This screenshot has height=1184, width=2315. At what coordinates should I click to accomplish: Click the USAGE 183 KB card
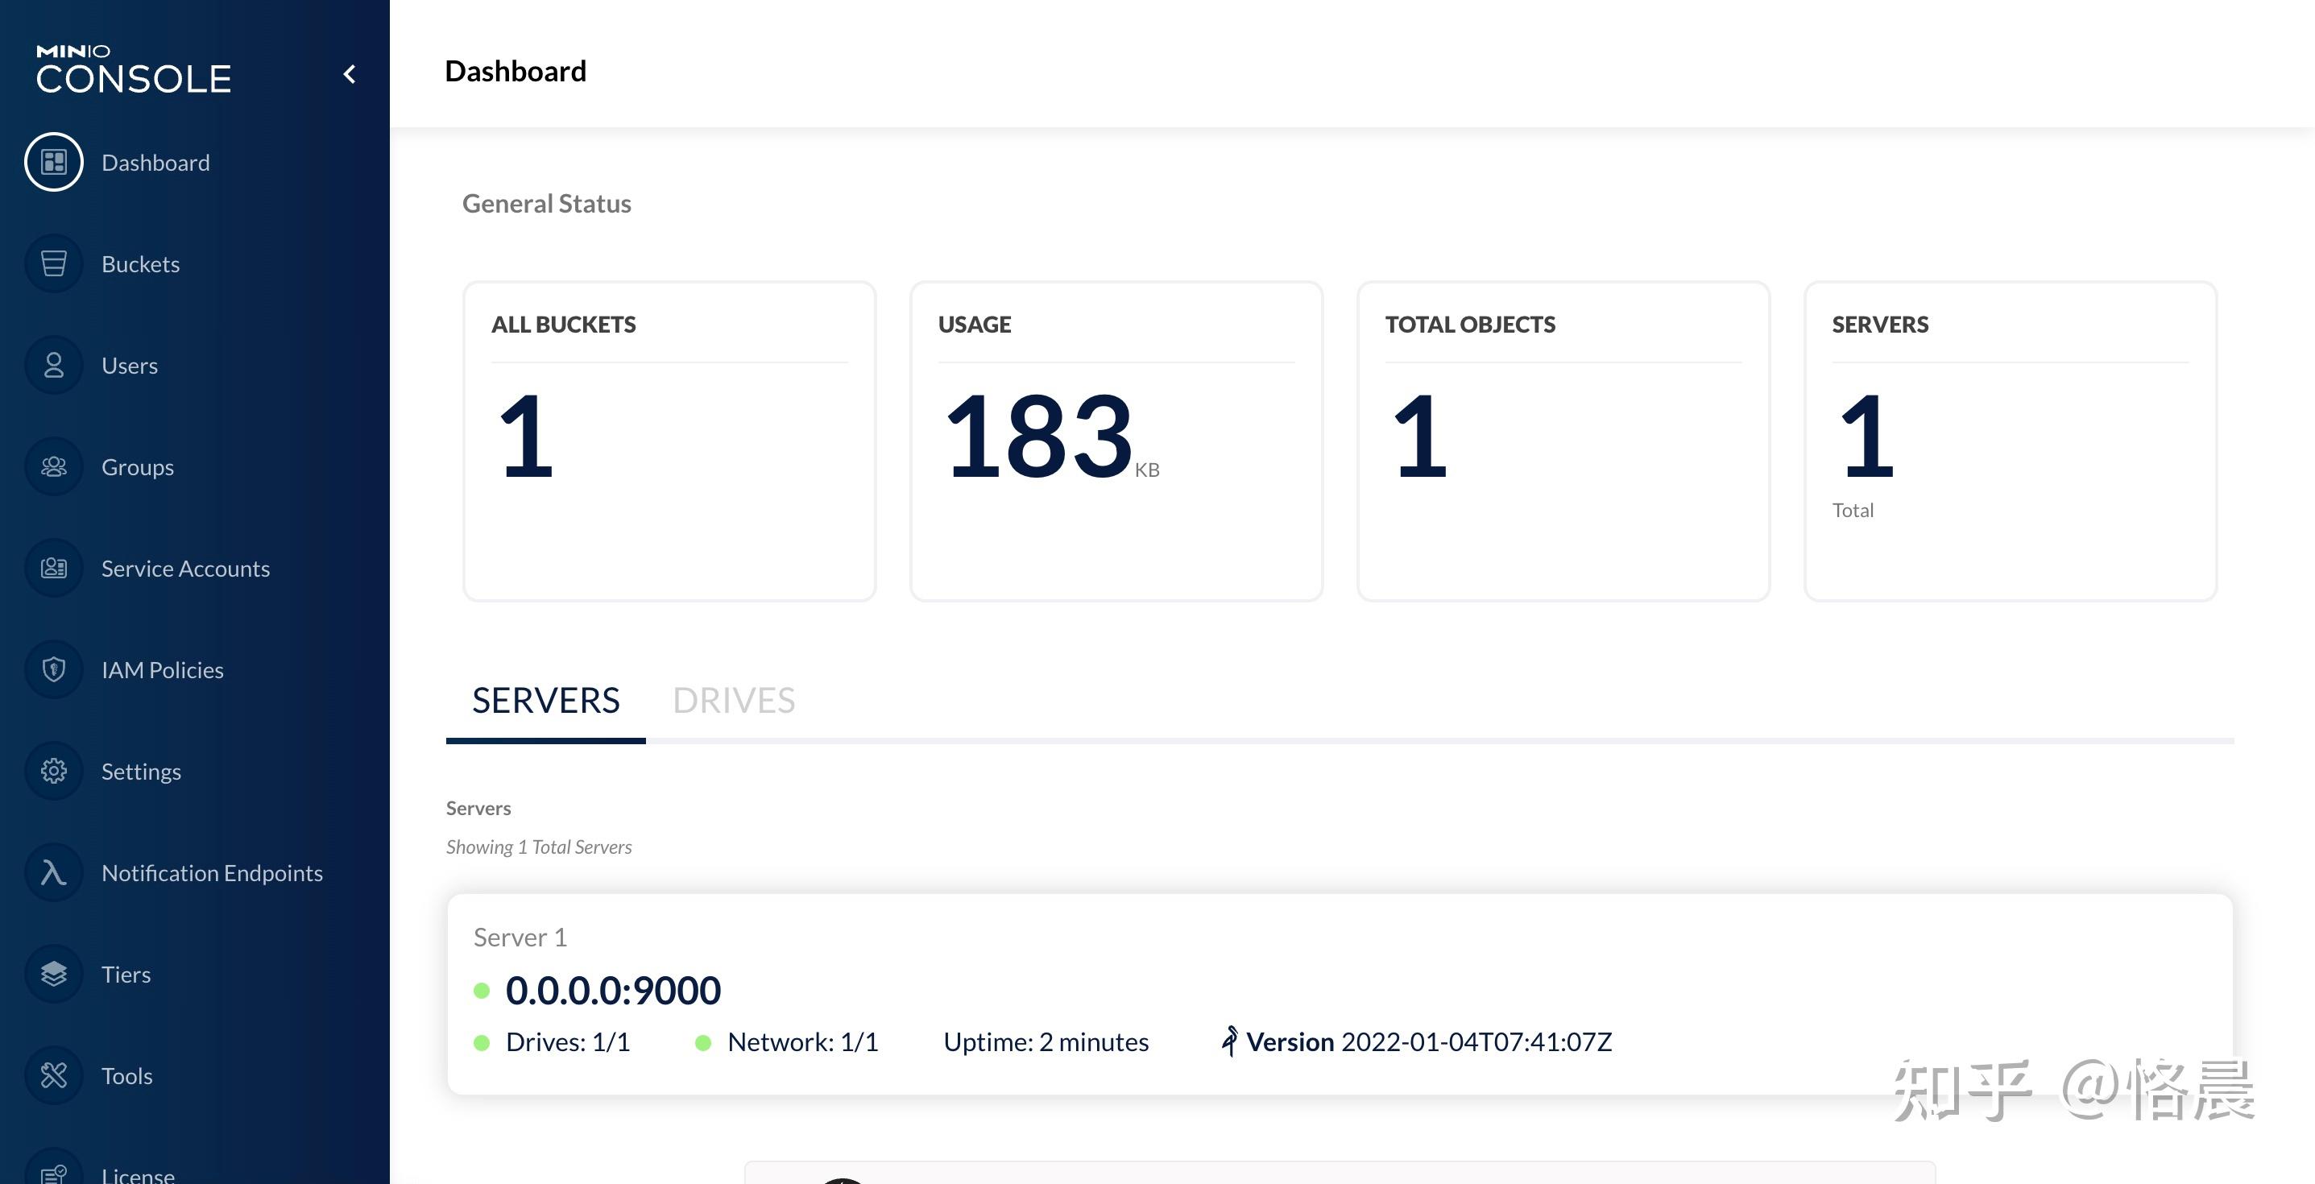point(1116,441)
